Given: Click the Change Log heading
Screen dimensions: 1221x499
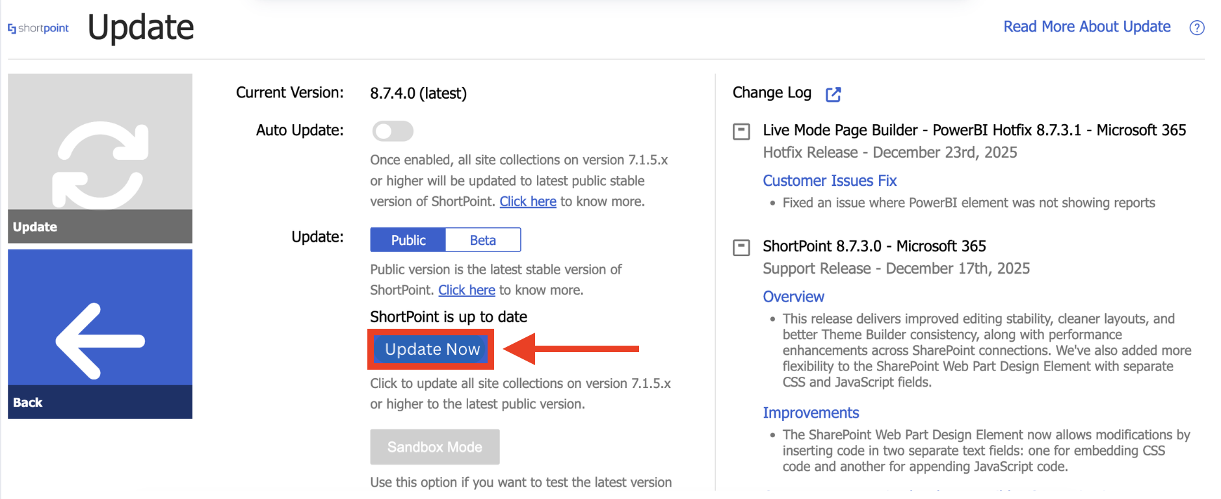Looking at the screenshot, I should (x=772, y=93).
